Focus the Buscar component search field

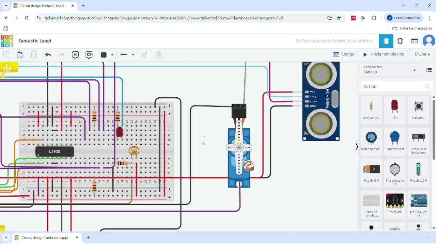coord(396,86)
